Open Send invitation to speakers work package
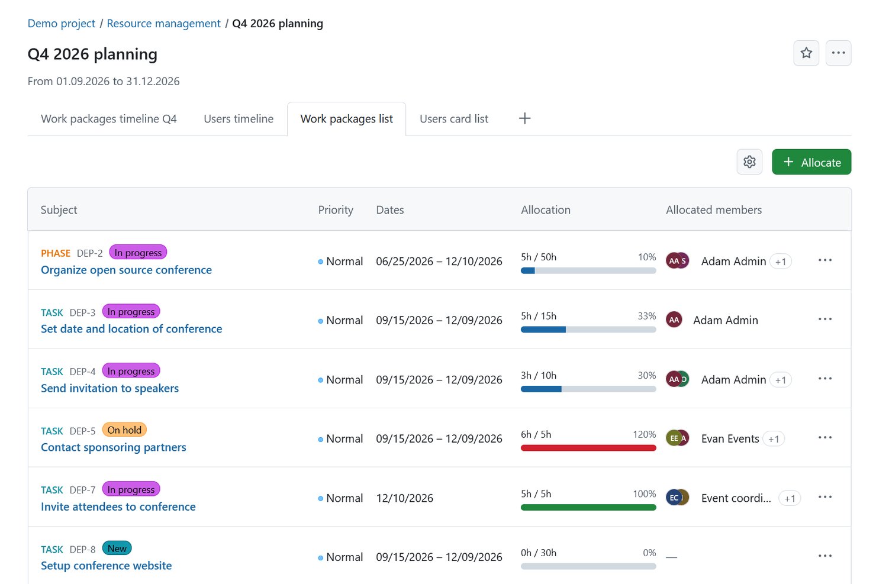The image size is (876, 584). point(109,388)
